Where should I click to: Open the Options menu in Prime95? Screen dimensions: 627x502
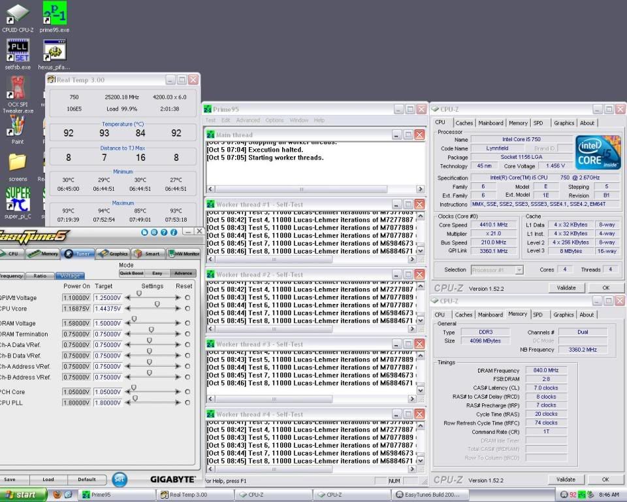274,120
